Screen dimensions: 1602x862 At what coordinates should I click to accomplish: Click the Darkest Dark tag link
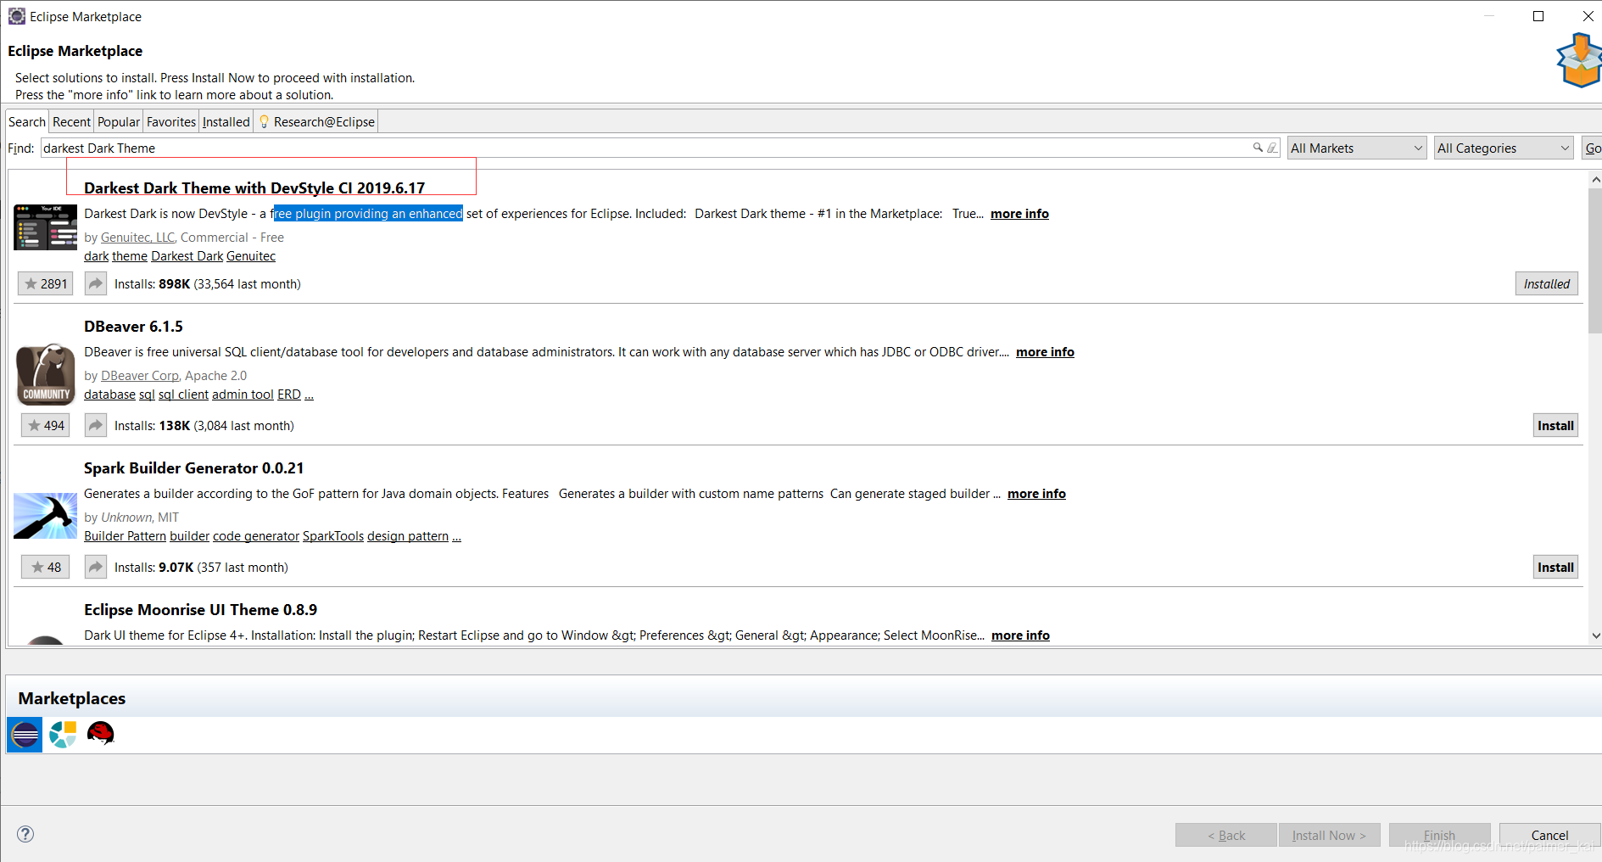tap(187, 256)
